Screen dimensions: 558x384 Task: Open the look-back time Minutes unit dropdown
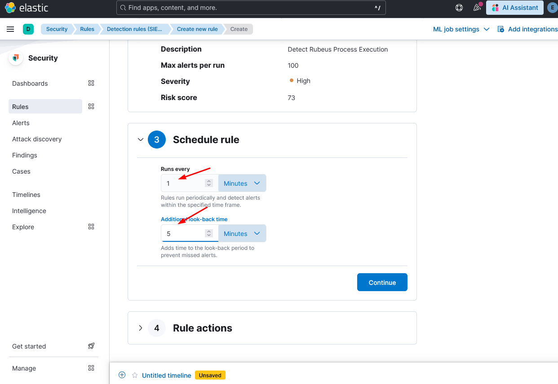[x=242, y=234]
